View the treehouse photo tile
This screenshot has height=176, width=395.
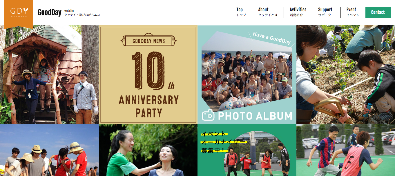pos(49,75)
